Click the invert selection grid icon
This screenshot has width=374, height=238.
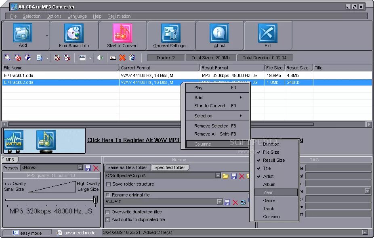click(28, 58)
